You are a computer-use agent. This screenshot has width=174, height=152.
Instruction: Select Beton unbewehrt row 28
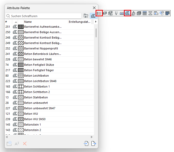49,103
